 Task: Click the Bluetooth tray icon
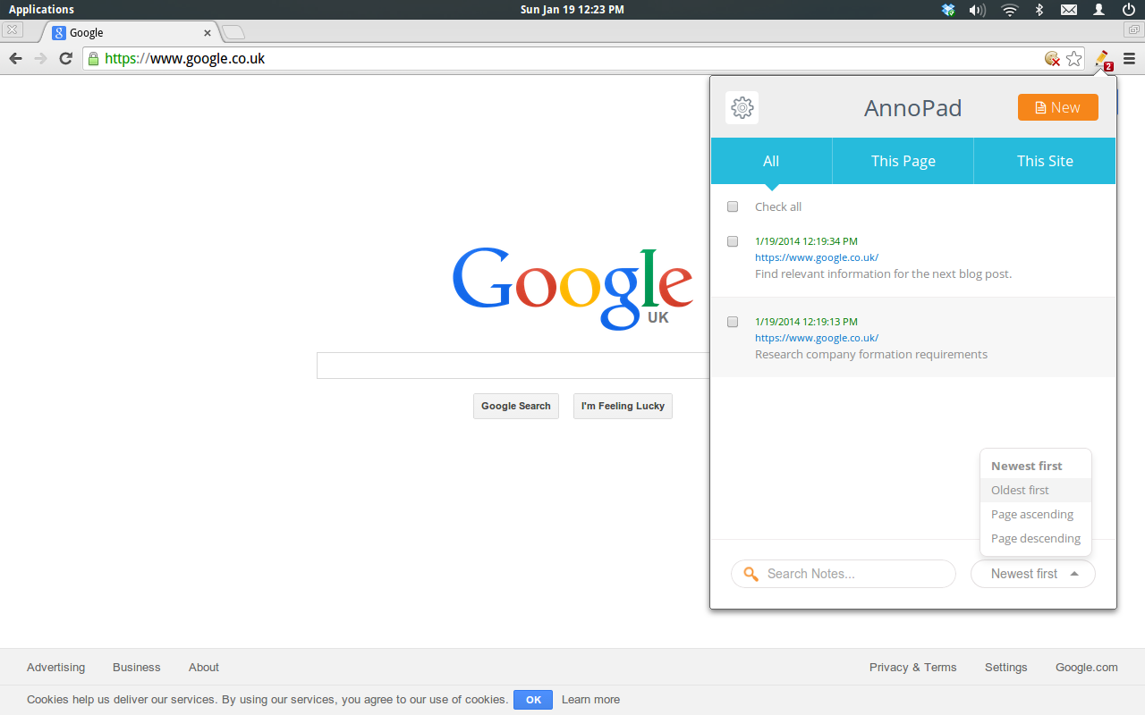(x=1039, y=10)
